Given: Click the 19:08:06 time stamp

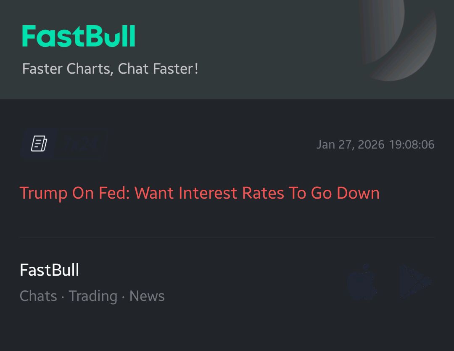Looking at the screenshot, I should 412,145.
